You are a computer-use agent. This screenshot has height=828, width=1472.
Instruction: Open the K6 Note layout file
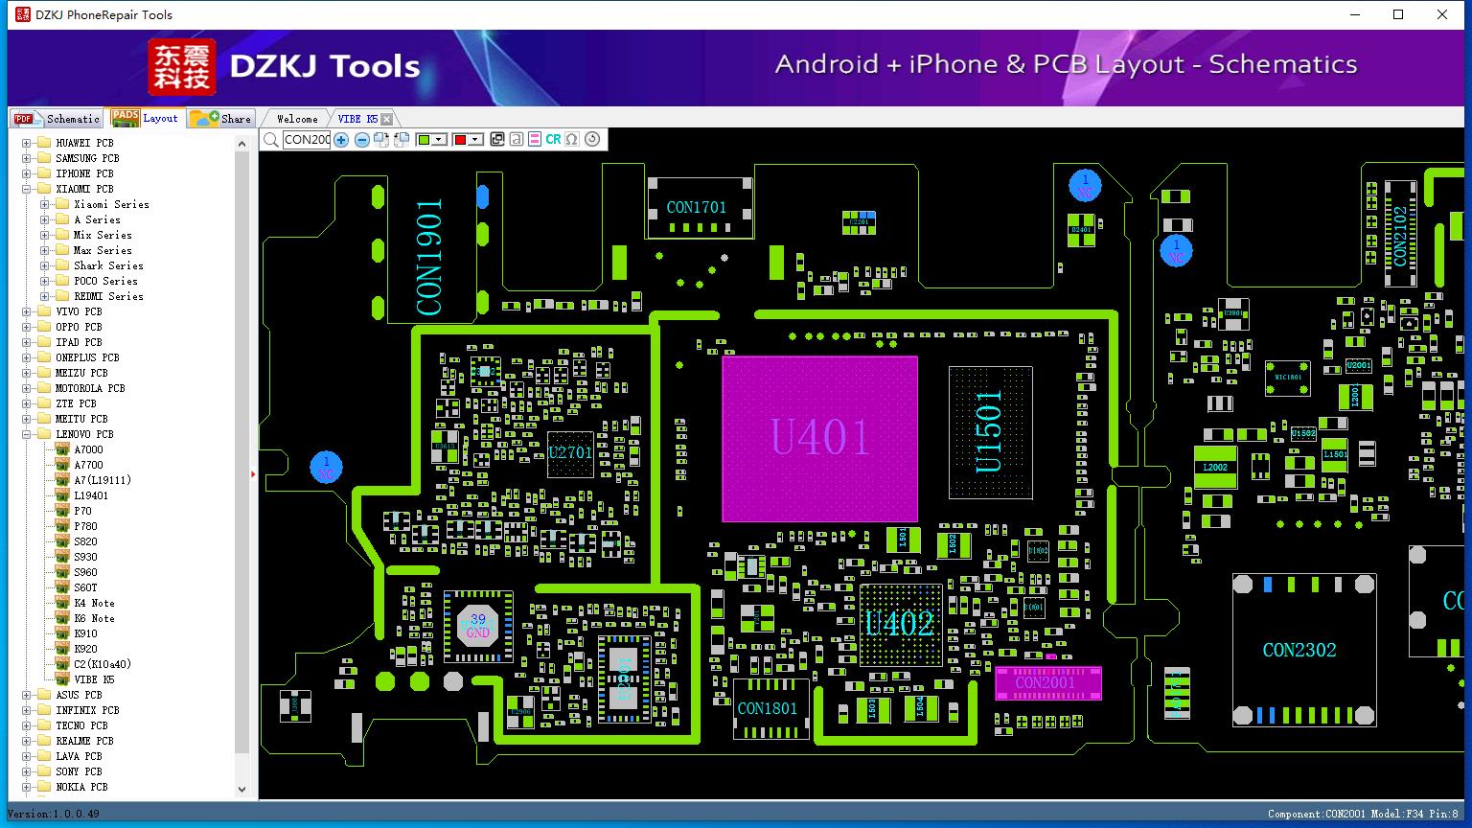coord(94,618)
